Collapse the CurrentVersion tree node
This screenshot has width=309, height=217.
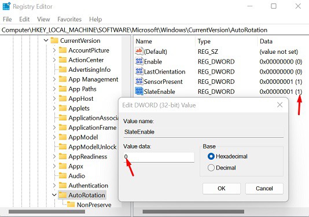46,41
